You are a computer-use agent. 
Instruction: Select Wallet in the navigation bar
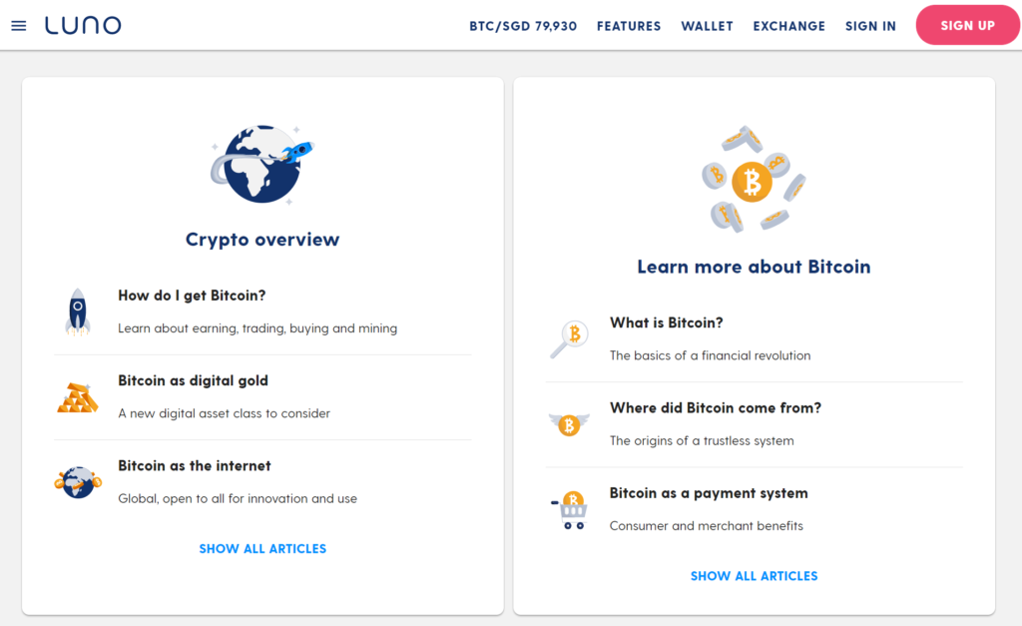pos(707,26)
